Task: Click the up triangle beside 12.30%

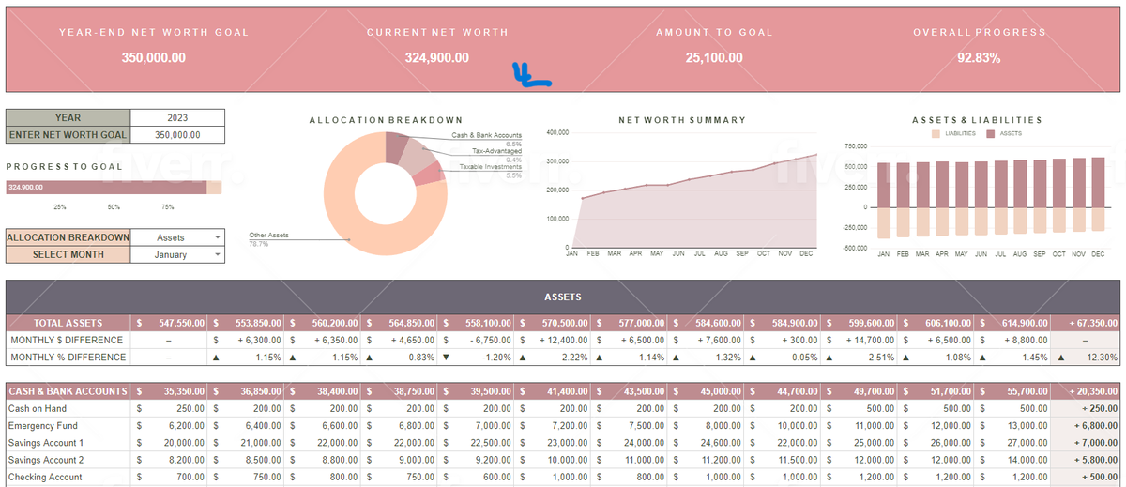Action: (x=1061, y=358)
